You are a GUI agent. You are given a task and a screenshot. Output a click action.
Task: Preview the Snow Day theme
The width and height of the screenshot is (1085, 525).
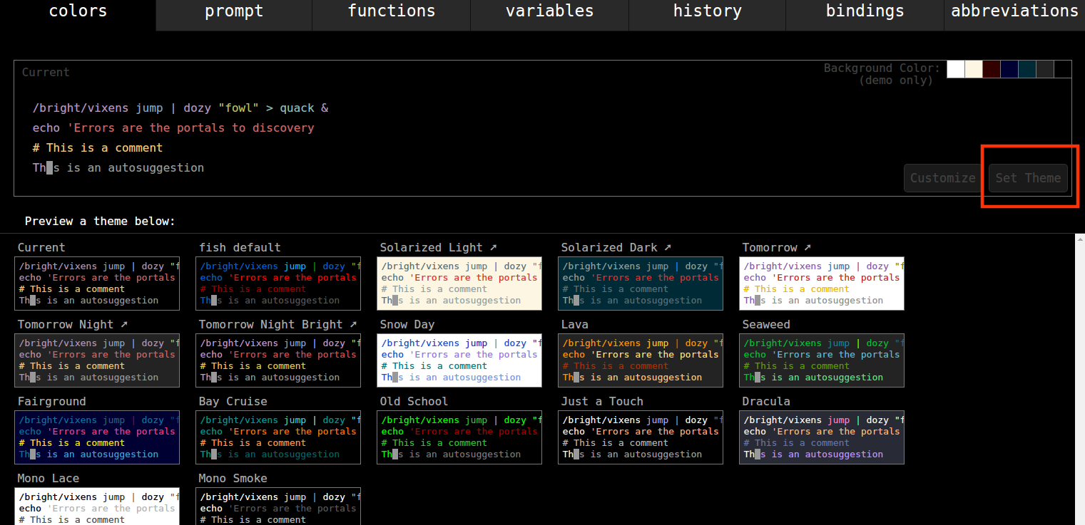pos(459,360)
